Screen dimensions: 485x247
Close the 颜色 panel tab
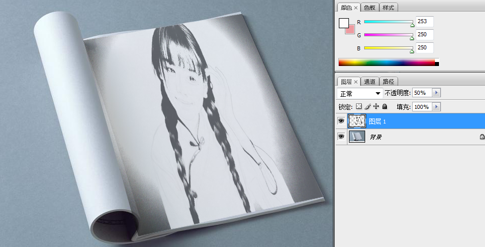pos(356,8)
